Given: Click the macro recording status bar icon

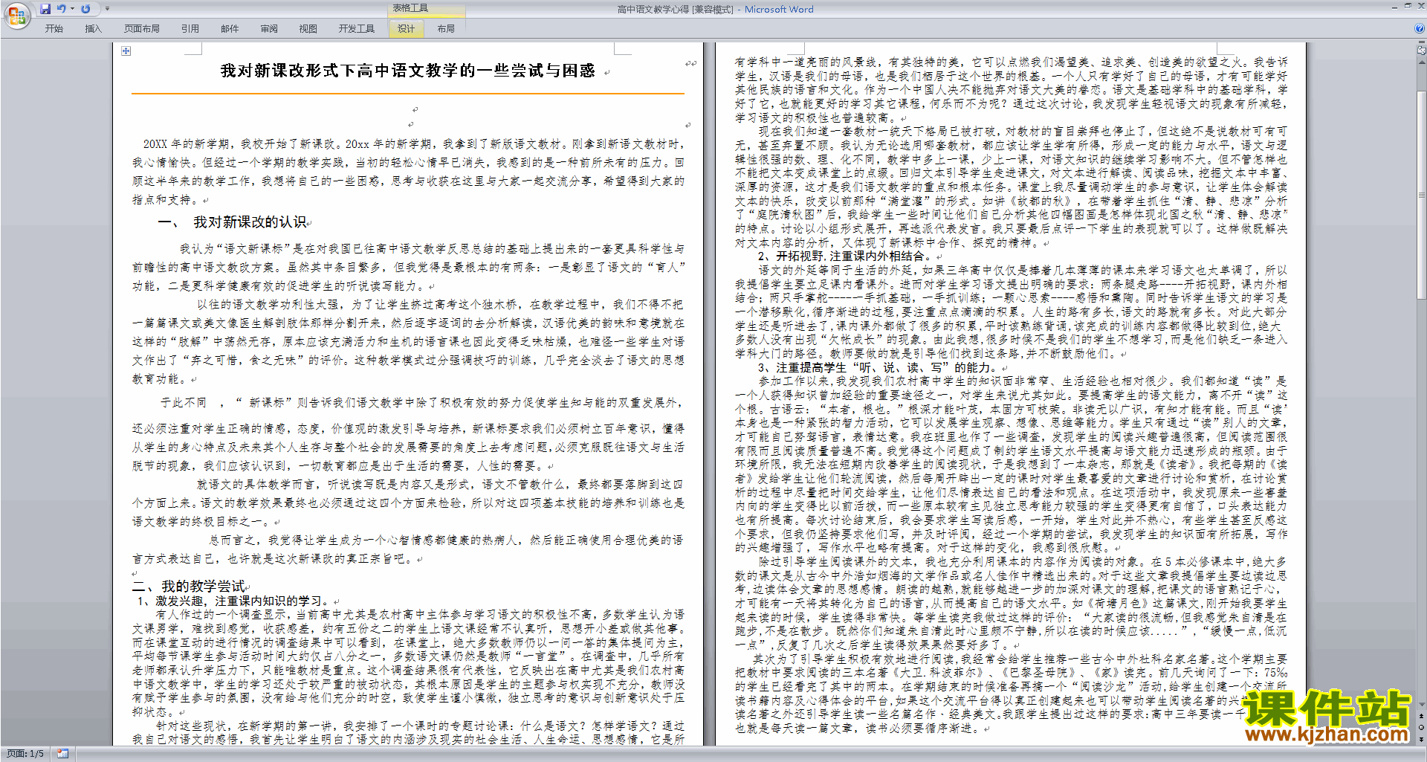Looking at the screenshot, I should coord(62,754).
